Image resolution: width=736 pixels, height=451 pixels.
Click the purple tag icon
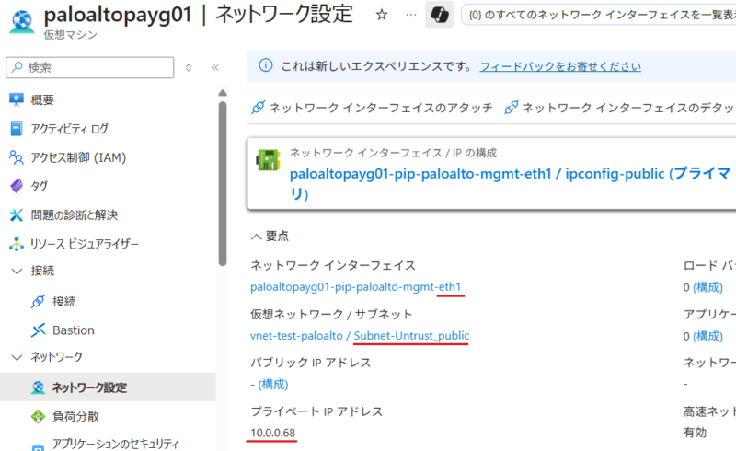(17, 186)
